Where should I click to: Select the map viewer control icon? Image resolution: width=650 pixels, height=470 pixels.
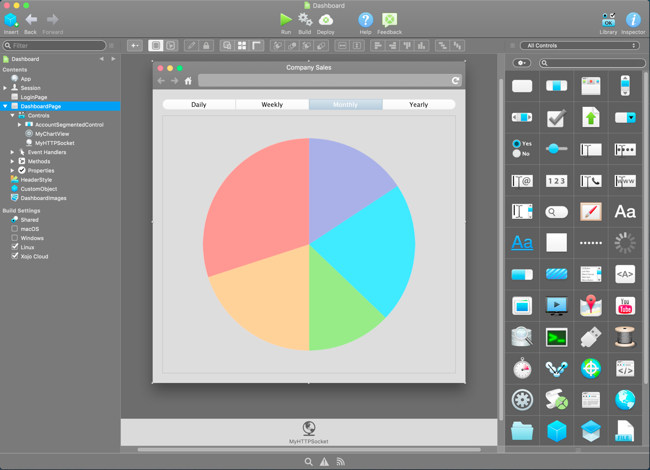(x=591, y=306)
